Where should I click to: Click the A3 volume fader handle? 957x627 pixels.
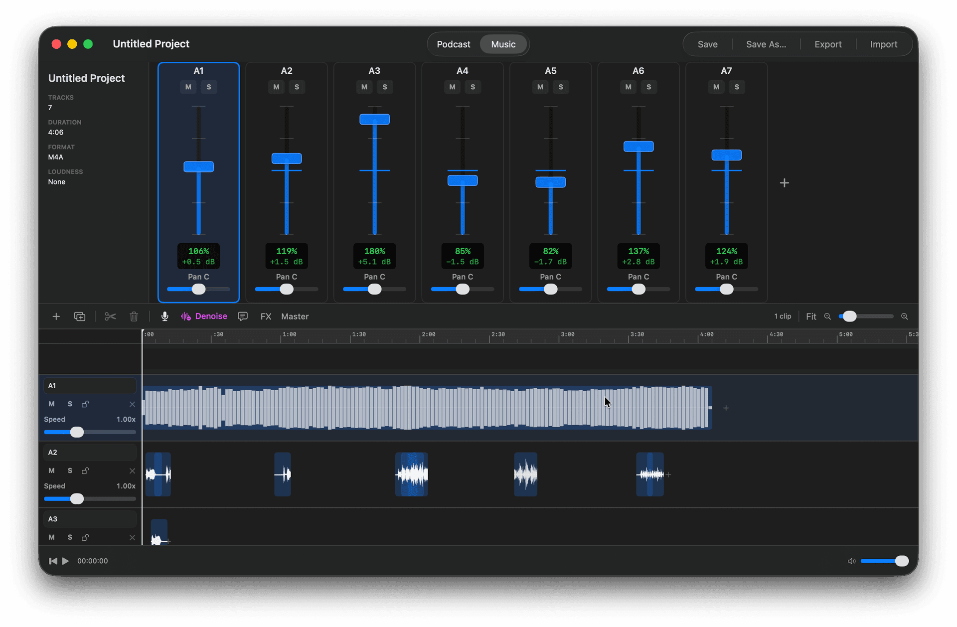[x=374, y=119]
